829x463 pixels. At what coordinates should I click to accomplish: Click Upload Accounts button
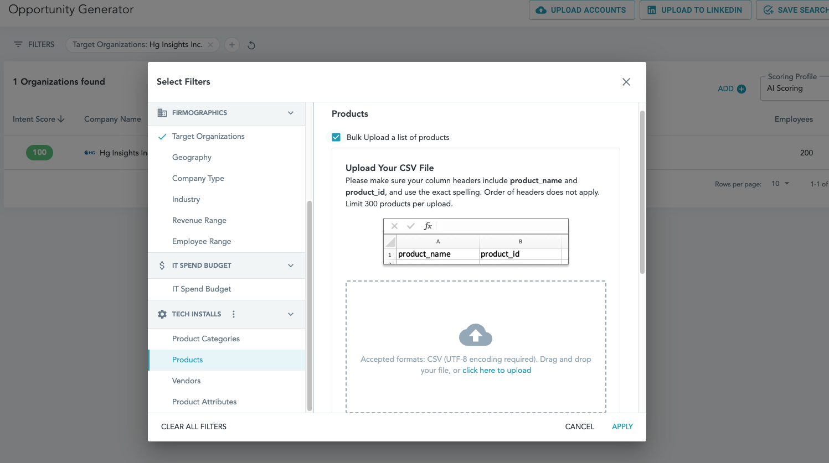point(582,10)
